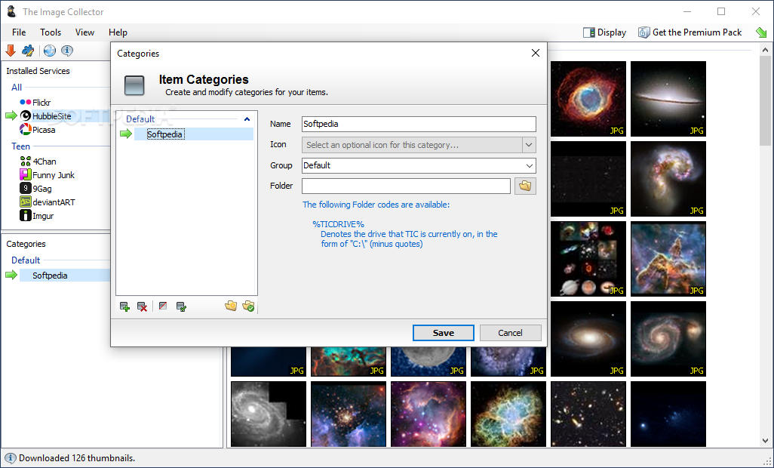The image size is (774, 468).
Task: Open the File menu
Action: tap(19, 32)
